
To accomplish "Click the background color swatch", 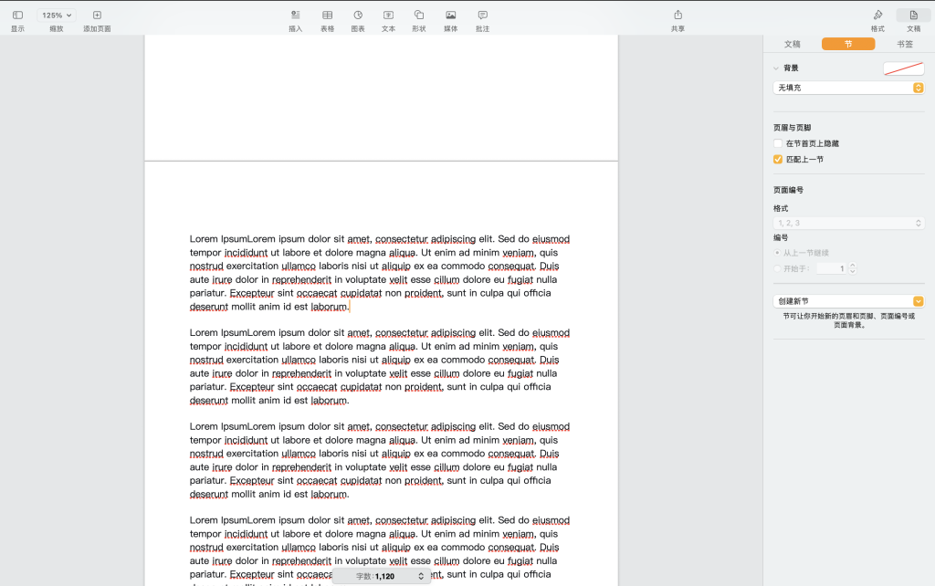I will pyautogui.click(x=903, y=68).
